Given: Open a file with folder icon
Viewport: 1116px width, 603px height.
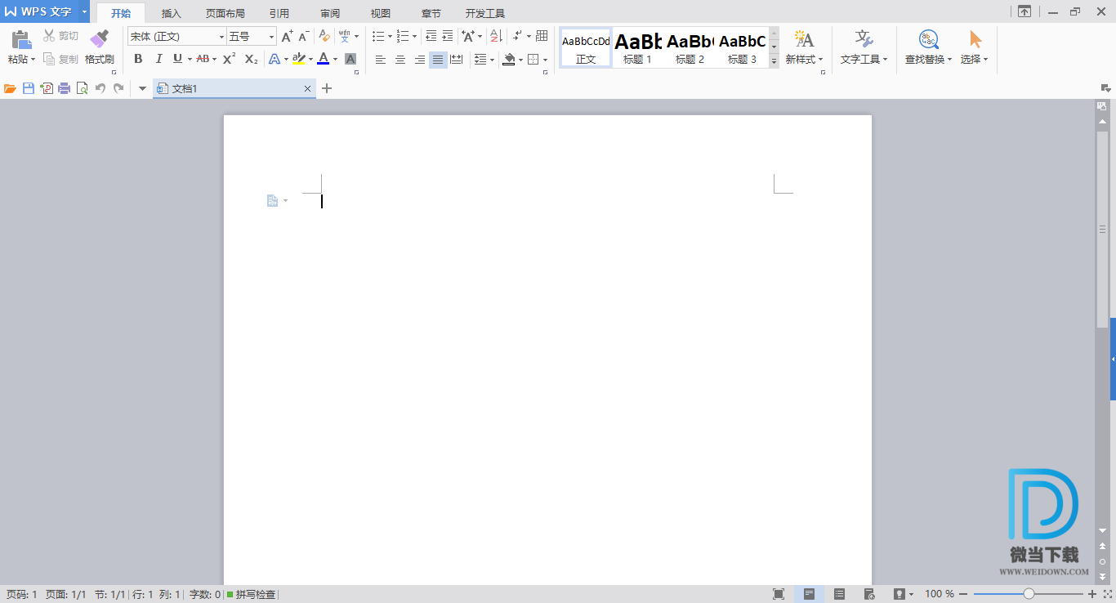Looking at the screenshot, I should click(x=10, y=88).
